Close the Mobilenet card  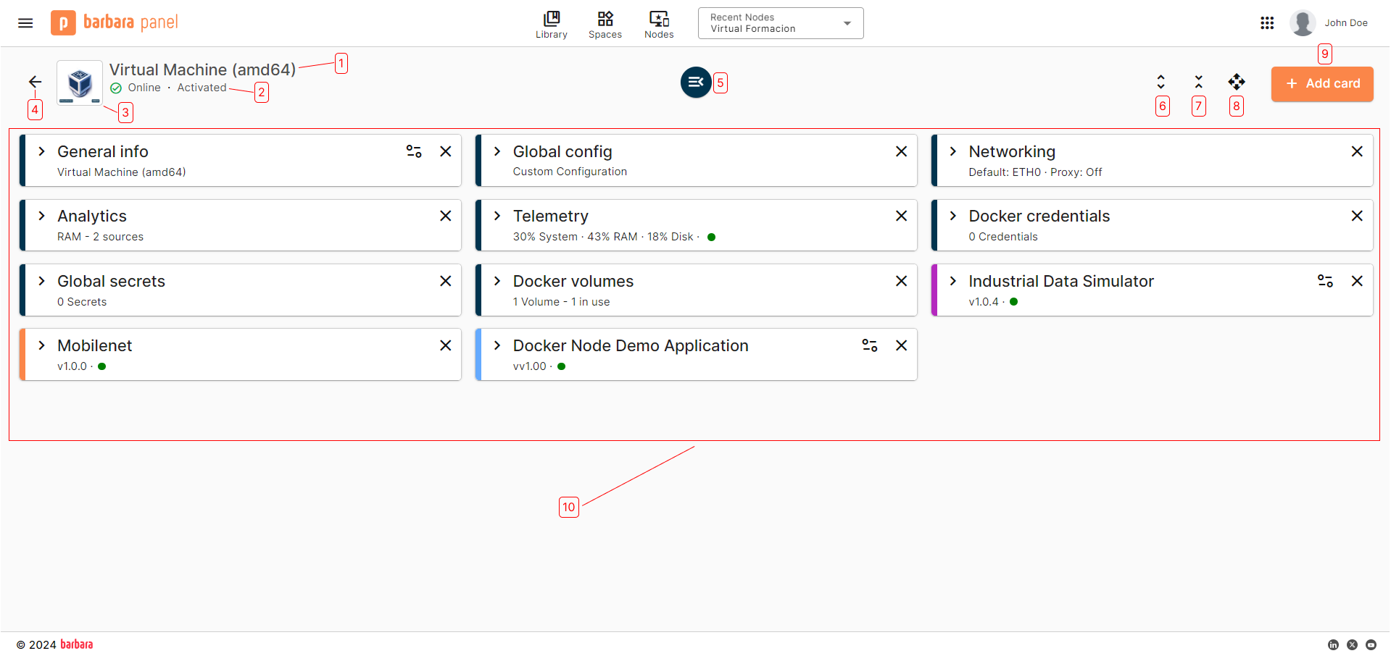tap(445, 345)
